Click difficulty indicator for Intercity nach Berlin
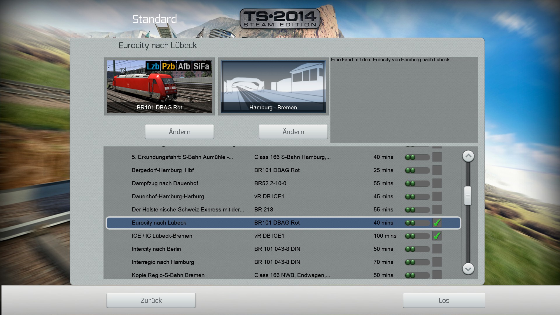 [417, 249]
